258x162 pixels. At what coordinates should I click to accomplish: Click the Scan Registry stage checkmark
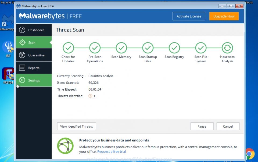[x=174, y=48]
